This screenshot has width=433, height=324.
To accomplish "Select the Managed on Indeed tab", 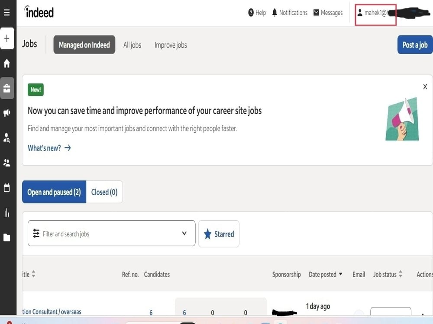I will (x=84, y=44).
